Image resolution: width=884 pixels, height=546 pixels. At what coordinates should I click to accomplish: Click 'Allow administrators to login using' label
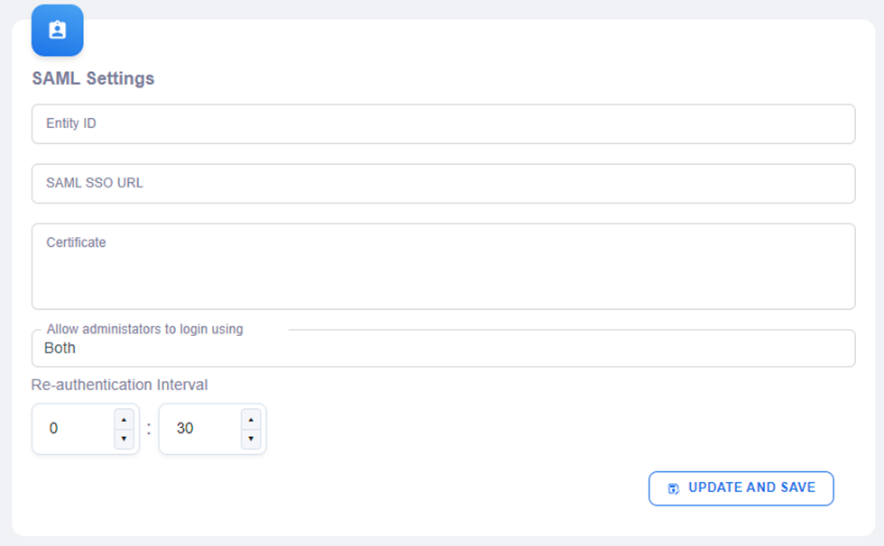click(x=144, y=329)
